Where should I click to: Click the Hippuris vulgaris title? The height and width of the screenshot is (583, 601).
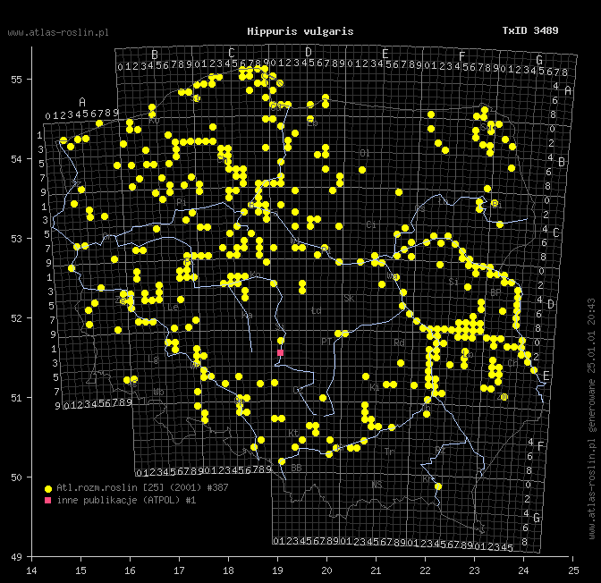(x=300, y=31)
